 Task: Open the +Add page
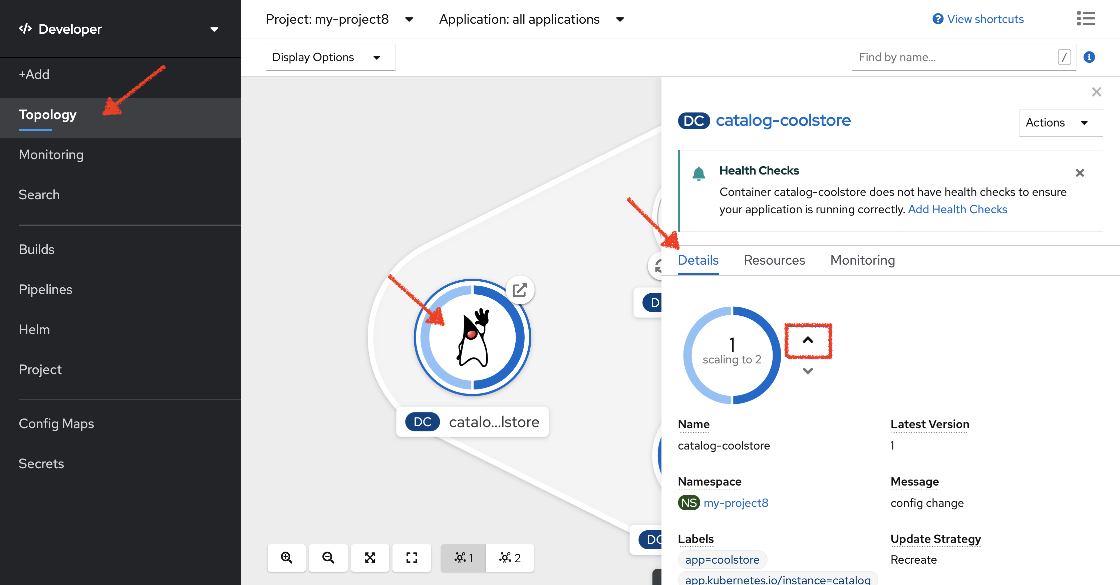pos(34,74)
